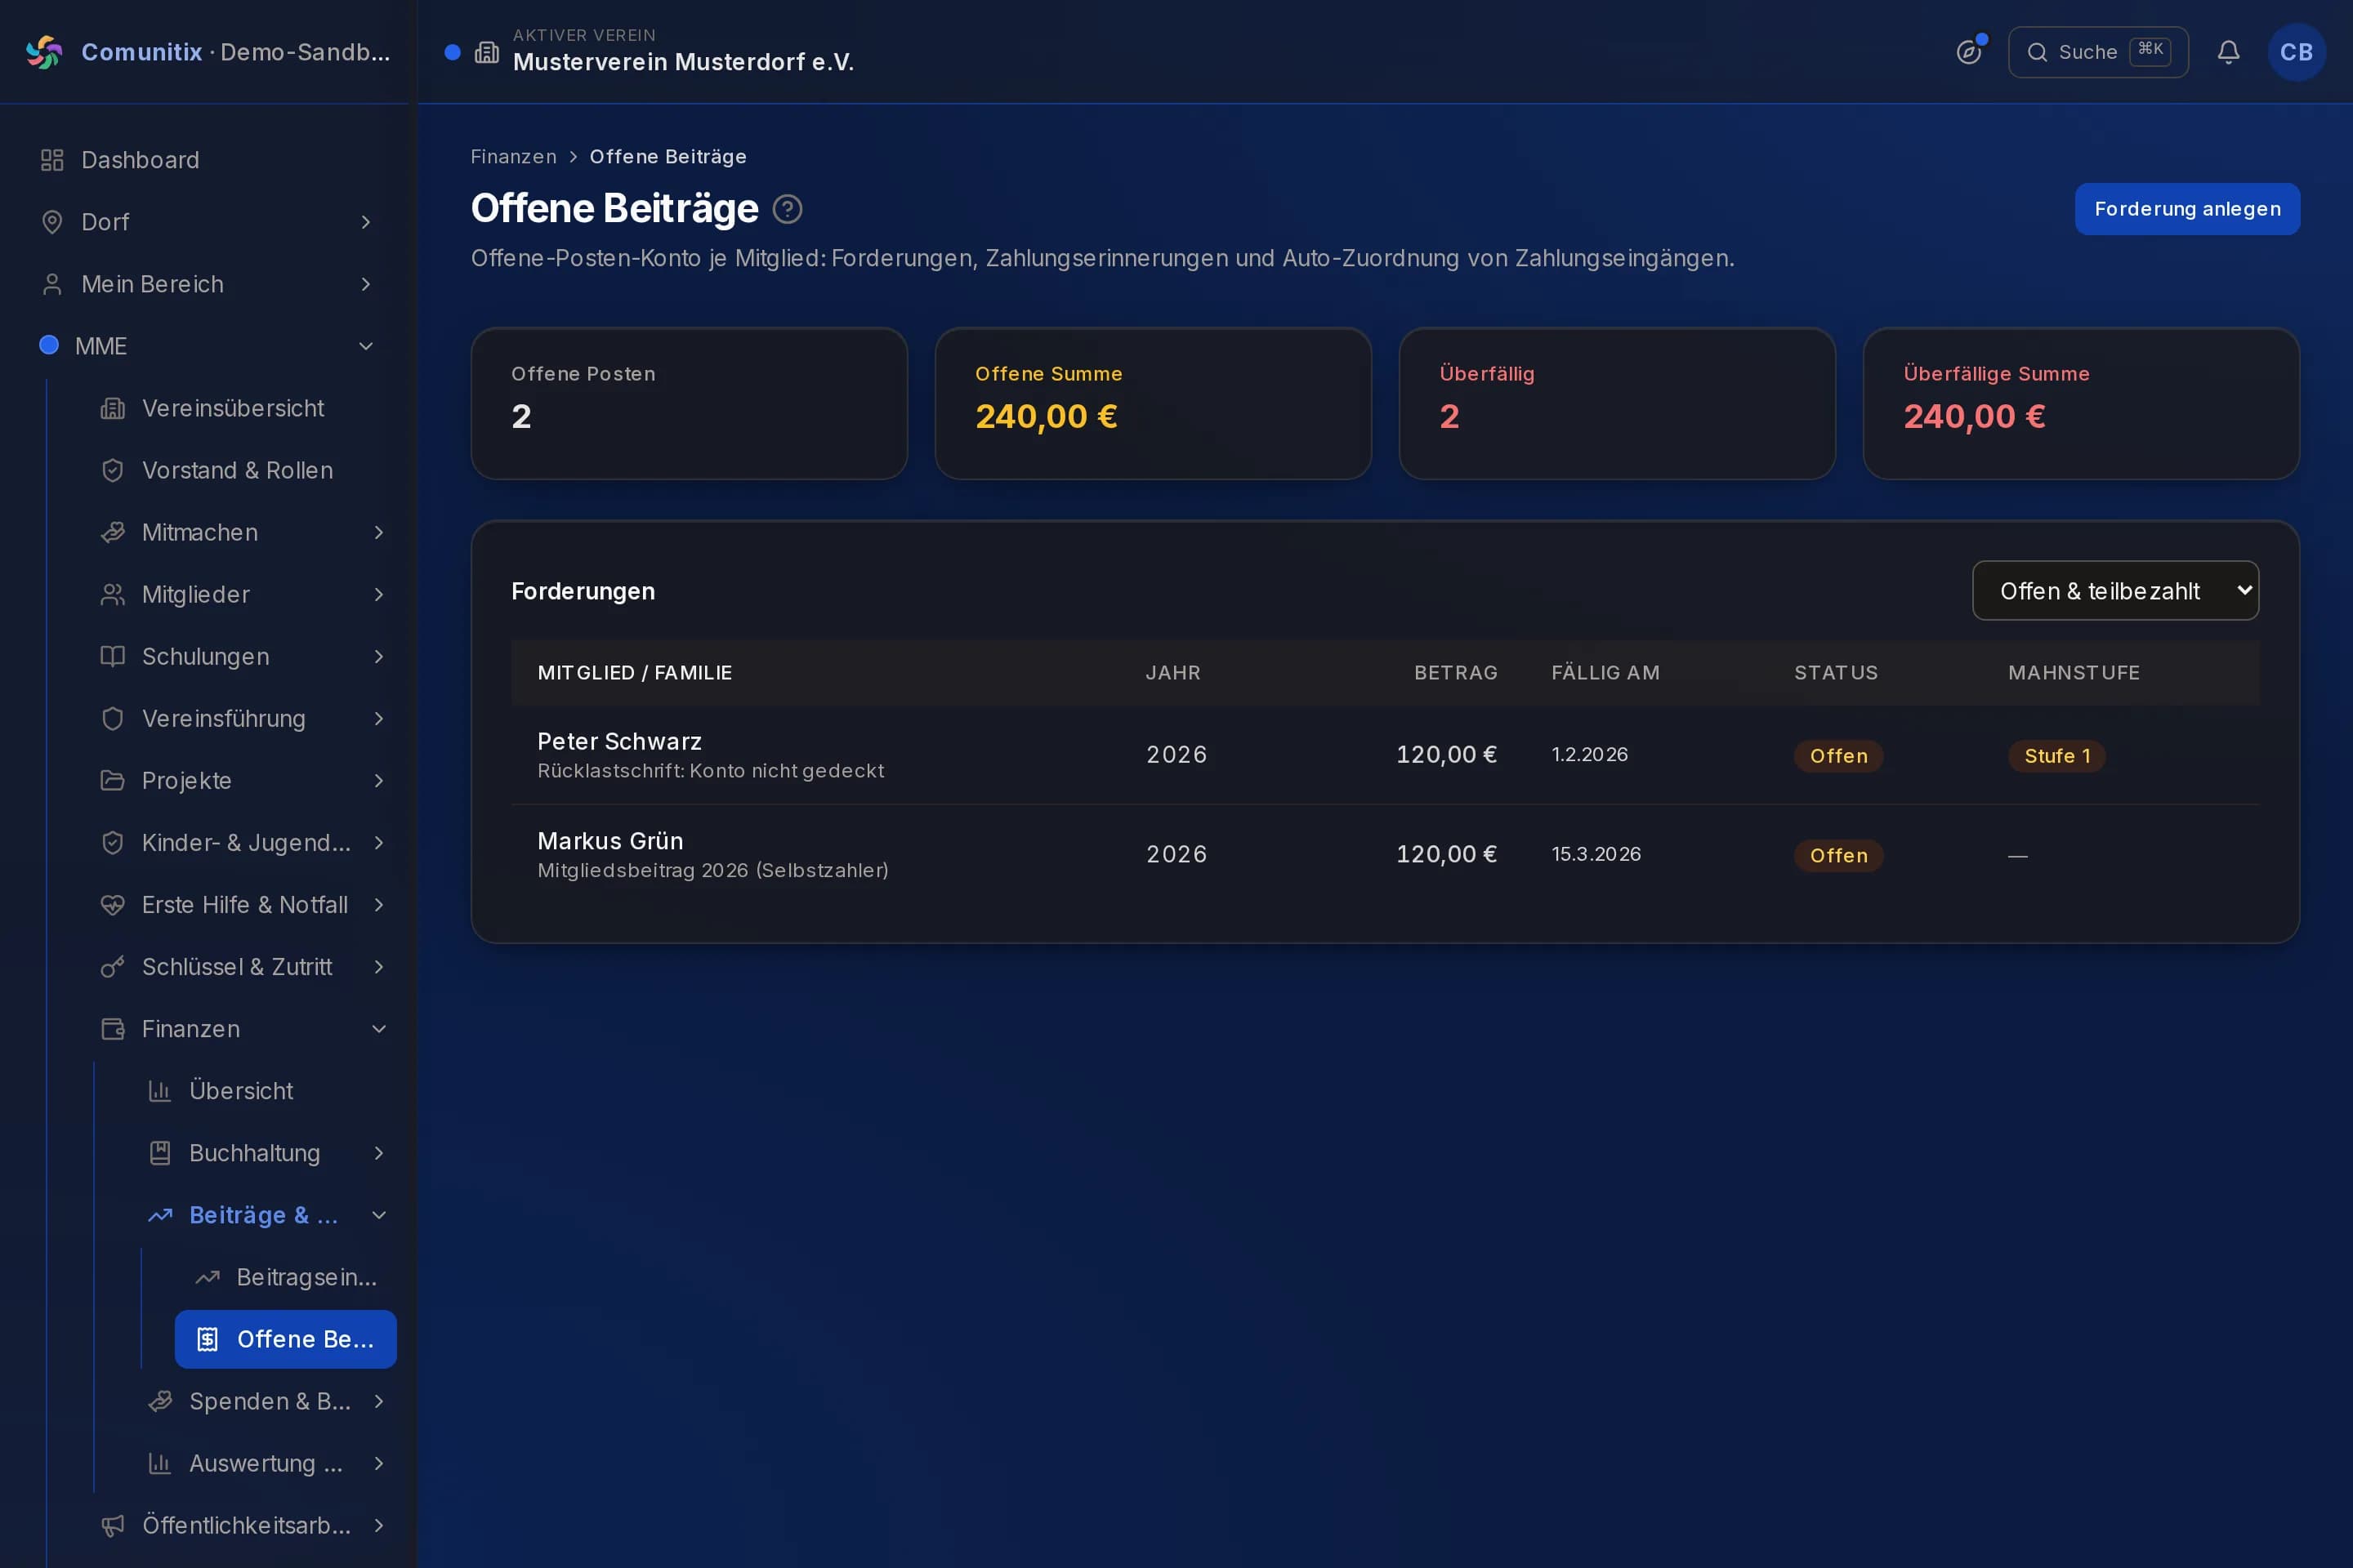The width and height of the screenshot is (2353, 1568).
Task: Click the building icon next to Musterverein
Action: tap(486, 52)
